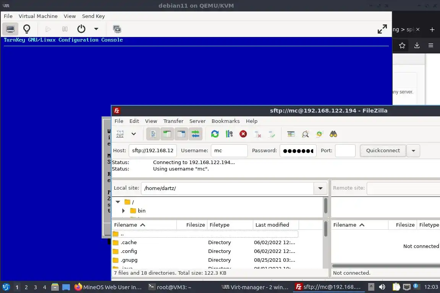Screen dimensions: 440x293
Task: Pause the virtual machine icon
Action: [65, 29]
